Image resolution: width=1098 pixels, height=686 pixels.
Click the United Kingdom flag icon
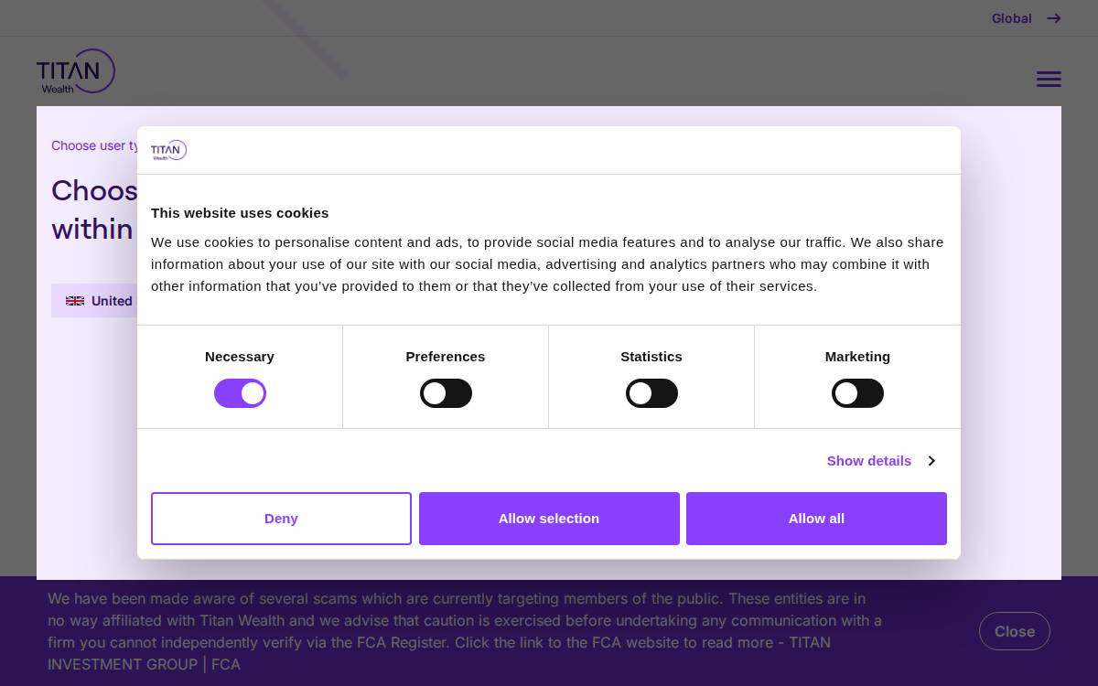tap(75, 301)
